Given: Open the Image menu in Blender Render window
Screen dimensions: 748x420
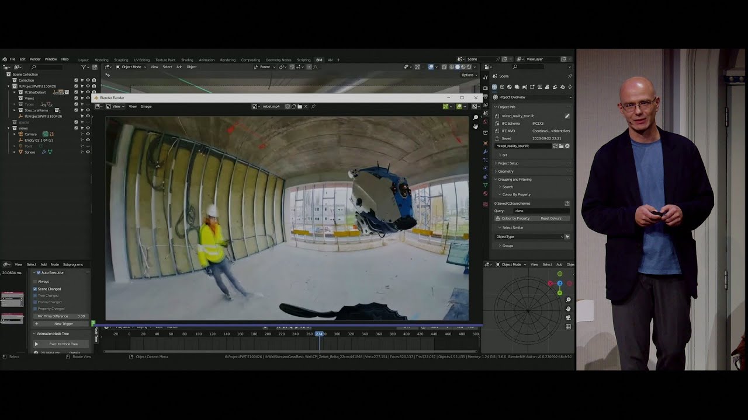Looking at the screenshot, I should click(146, 107).
